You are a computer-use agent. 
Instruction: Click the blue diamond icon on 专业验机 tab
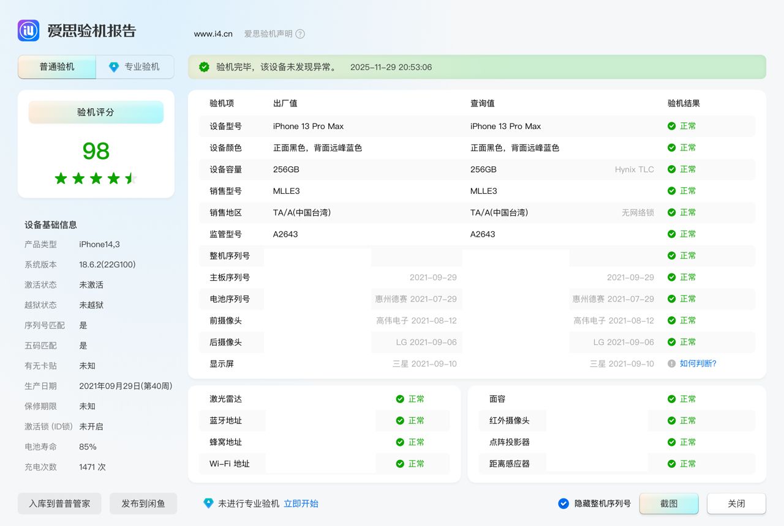point(114,67)
